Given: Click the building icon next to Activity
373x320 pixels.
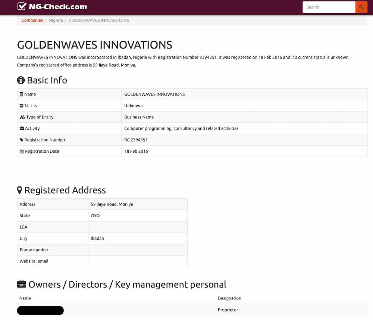Looking at the screenshot, I should click(22, 128).
